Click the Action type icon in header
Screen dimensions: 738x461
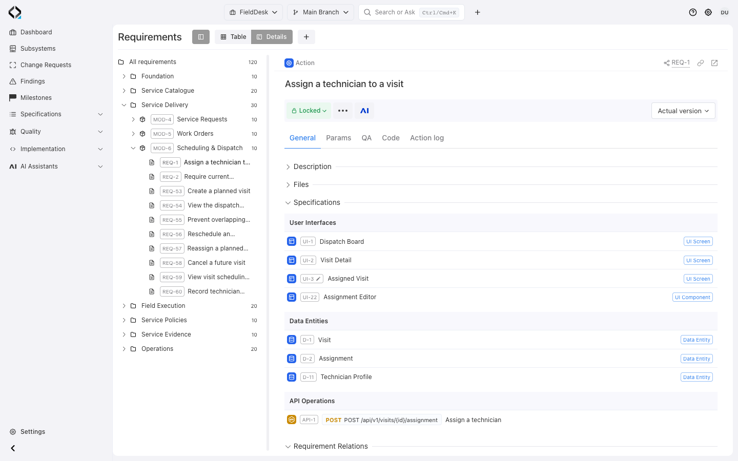pos(289,63)
